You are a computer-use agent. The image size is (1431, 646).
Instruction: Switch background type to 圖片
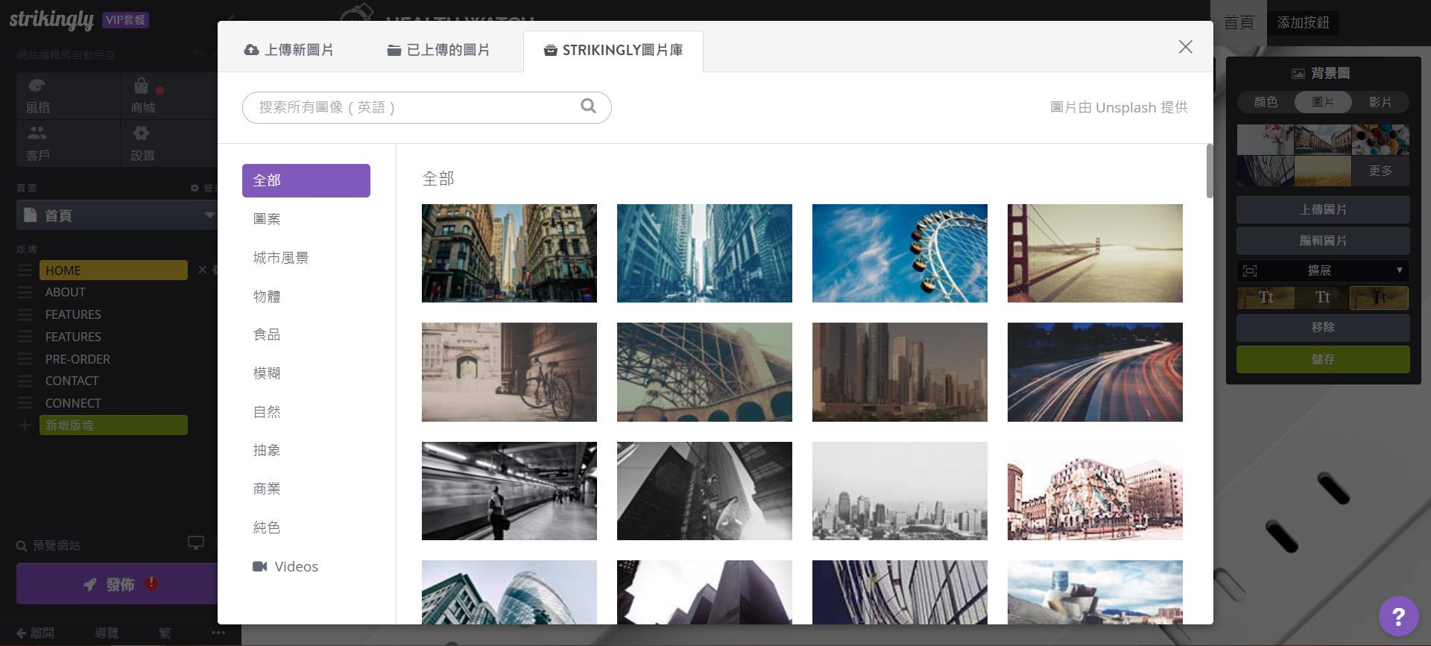[x=1323, y=102]
